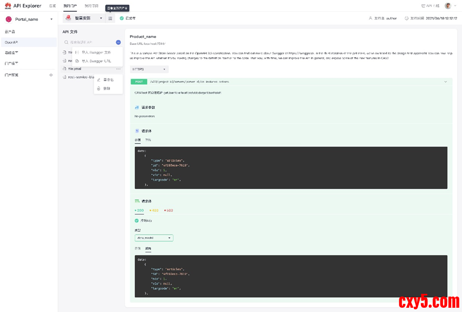Click the blue add button in API file search

(x=118, y=42)
